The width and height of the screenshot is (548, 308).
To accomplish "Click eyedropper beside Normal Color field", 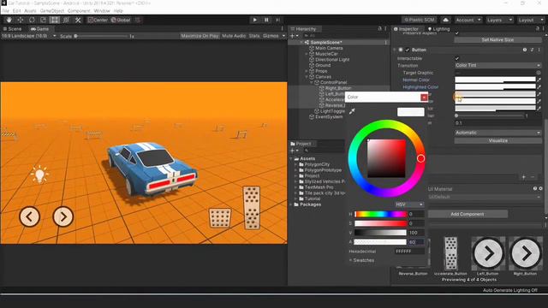I will tap(539, 80).
